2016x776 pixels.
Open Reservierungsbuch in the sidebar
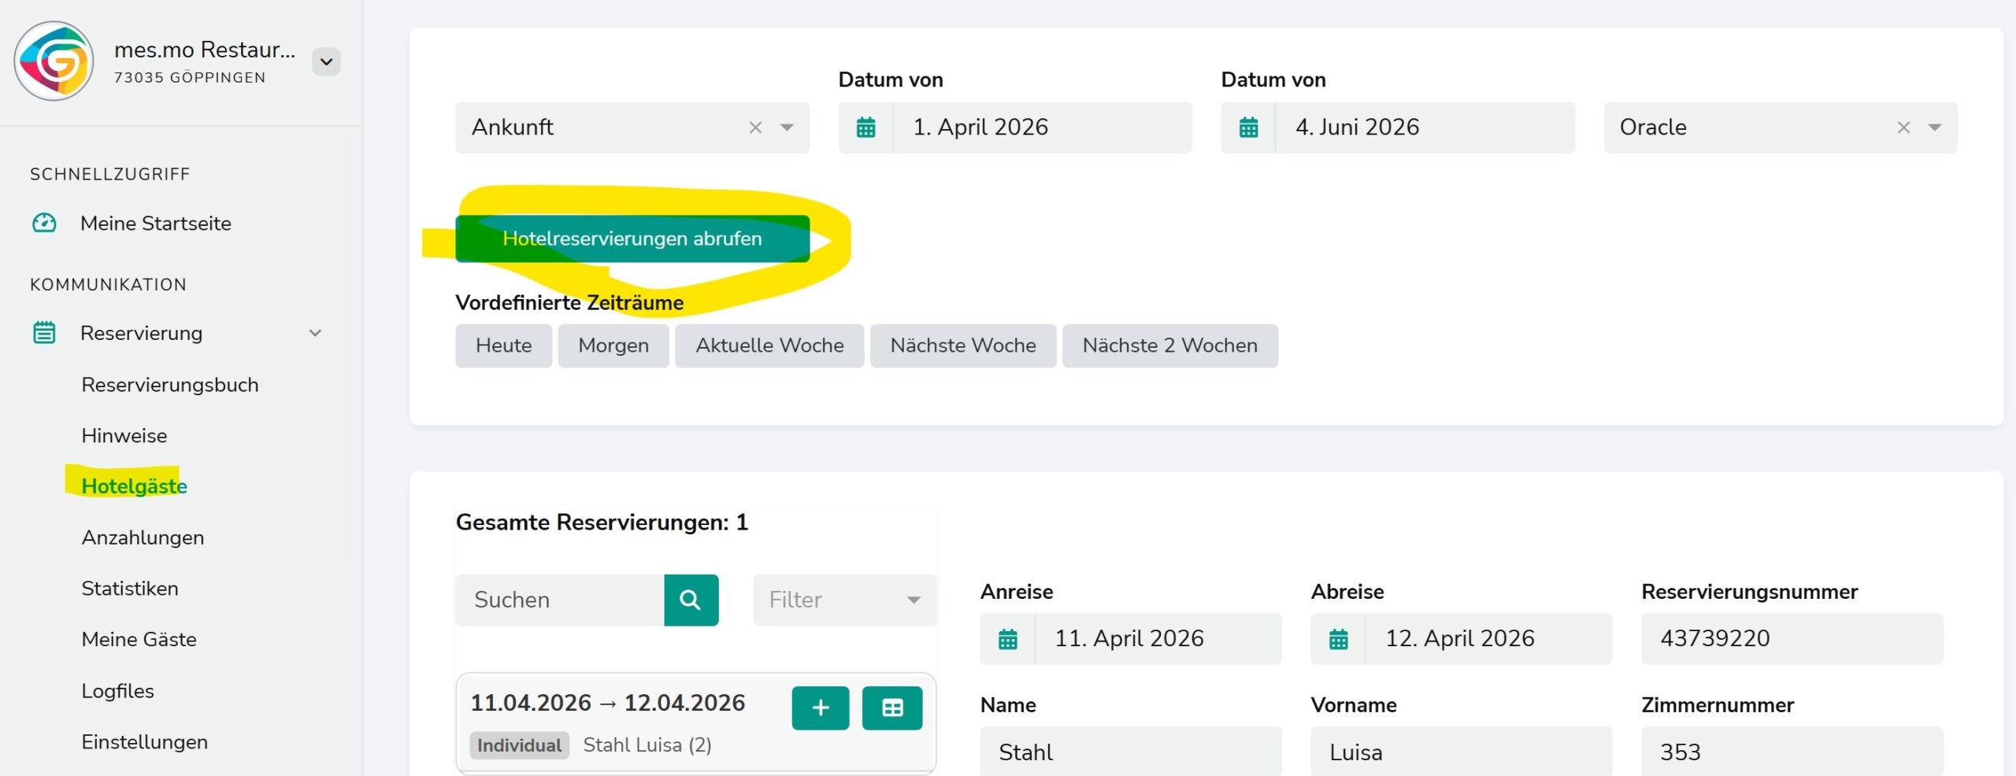pyautogui.click(x=170, y=385)
